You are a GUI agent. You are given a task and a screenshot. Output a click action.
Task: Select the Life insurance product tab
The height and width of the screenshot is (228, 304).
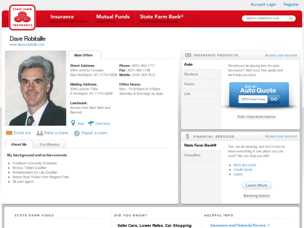(201, 94)
